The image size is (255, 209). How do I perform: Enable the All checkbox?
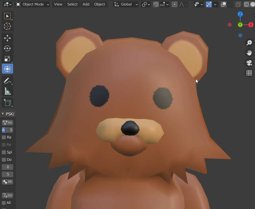[x=4, y=203]
